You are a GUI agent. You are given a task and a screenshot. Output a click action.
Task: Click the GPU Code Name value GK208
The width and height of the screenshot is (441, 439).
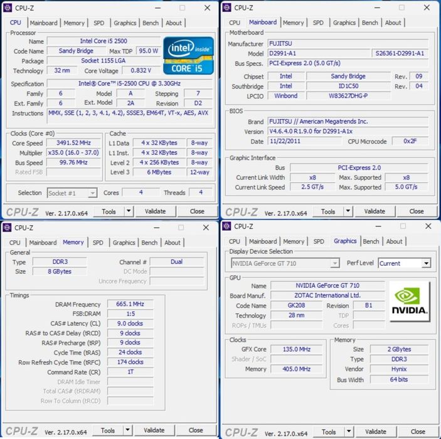pos(296,305)
